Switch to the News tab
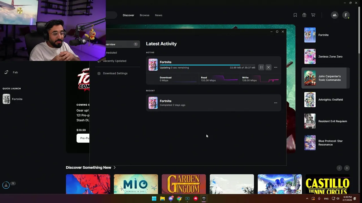 click(x=159, y=15)
